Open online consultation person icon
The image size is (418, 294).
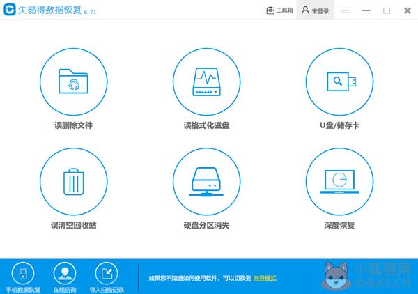coord(65,273)
